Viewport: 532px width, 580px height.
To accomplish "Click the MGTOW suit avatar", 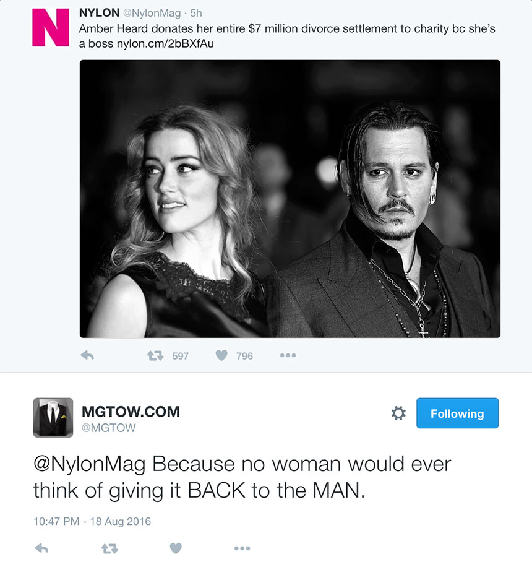I will click(53, 418).
